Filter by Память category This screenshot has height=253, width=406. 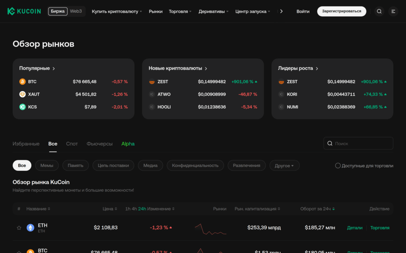coord(76,166)
